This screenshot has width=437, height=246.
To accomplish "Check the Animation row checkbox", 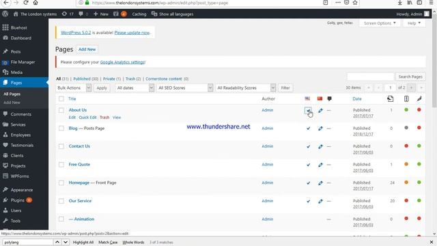I will pyautogui.click(x=61, y=219).
